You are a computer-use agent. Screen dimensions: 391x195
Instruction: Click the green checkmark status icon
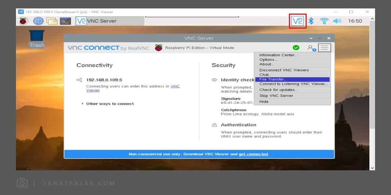pyautogui.click(x=296, y=48)
